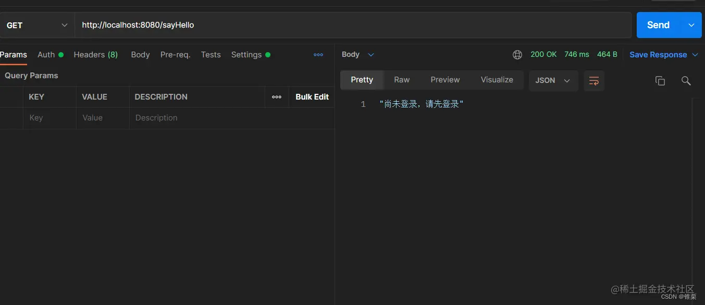The image size is (705, 305).
Task: Click the DESCRIPTION column header
Action: tap(161, 97)
